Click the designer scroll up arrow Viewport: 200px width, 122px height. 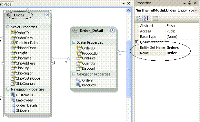click(x=128, y=10)
